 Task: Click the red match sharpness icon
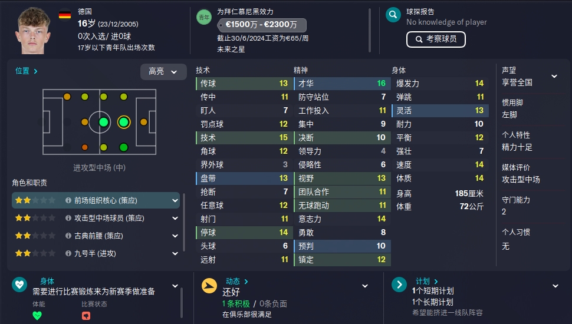pos(86,316)
